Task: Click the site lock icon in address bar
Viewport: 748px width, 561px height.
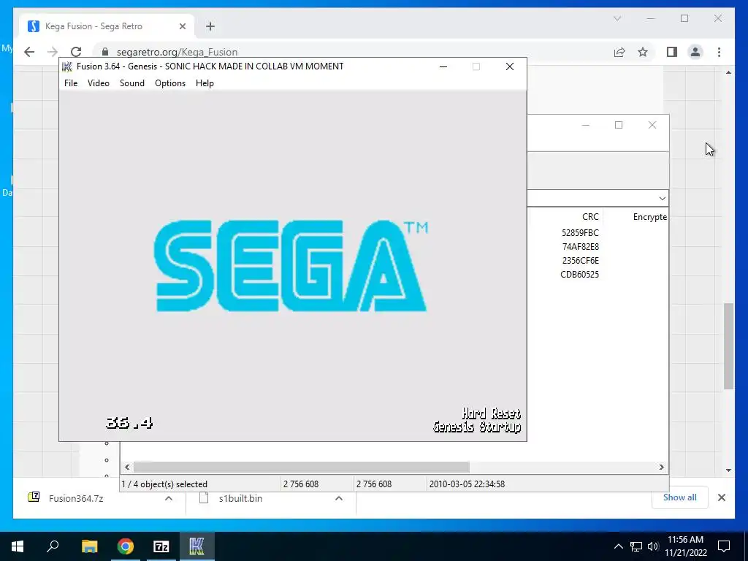Action: click(105, 52)
